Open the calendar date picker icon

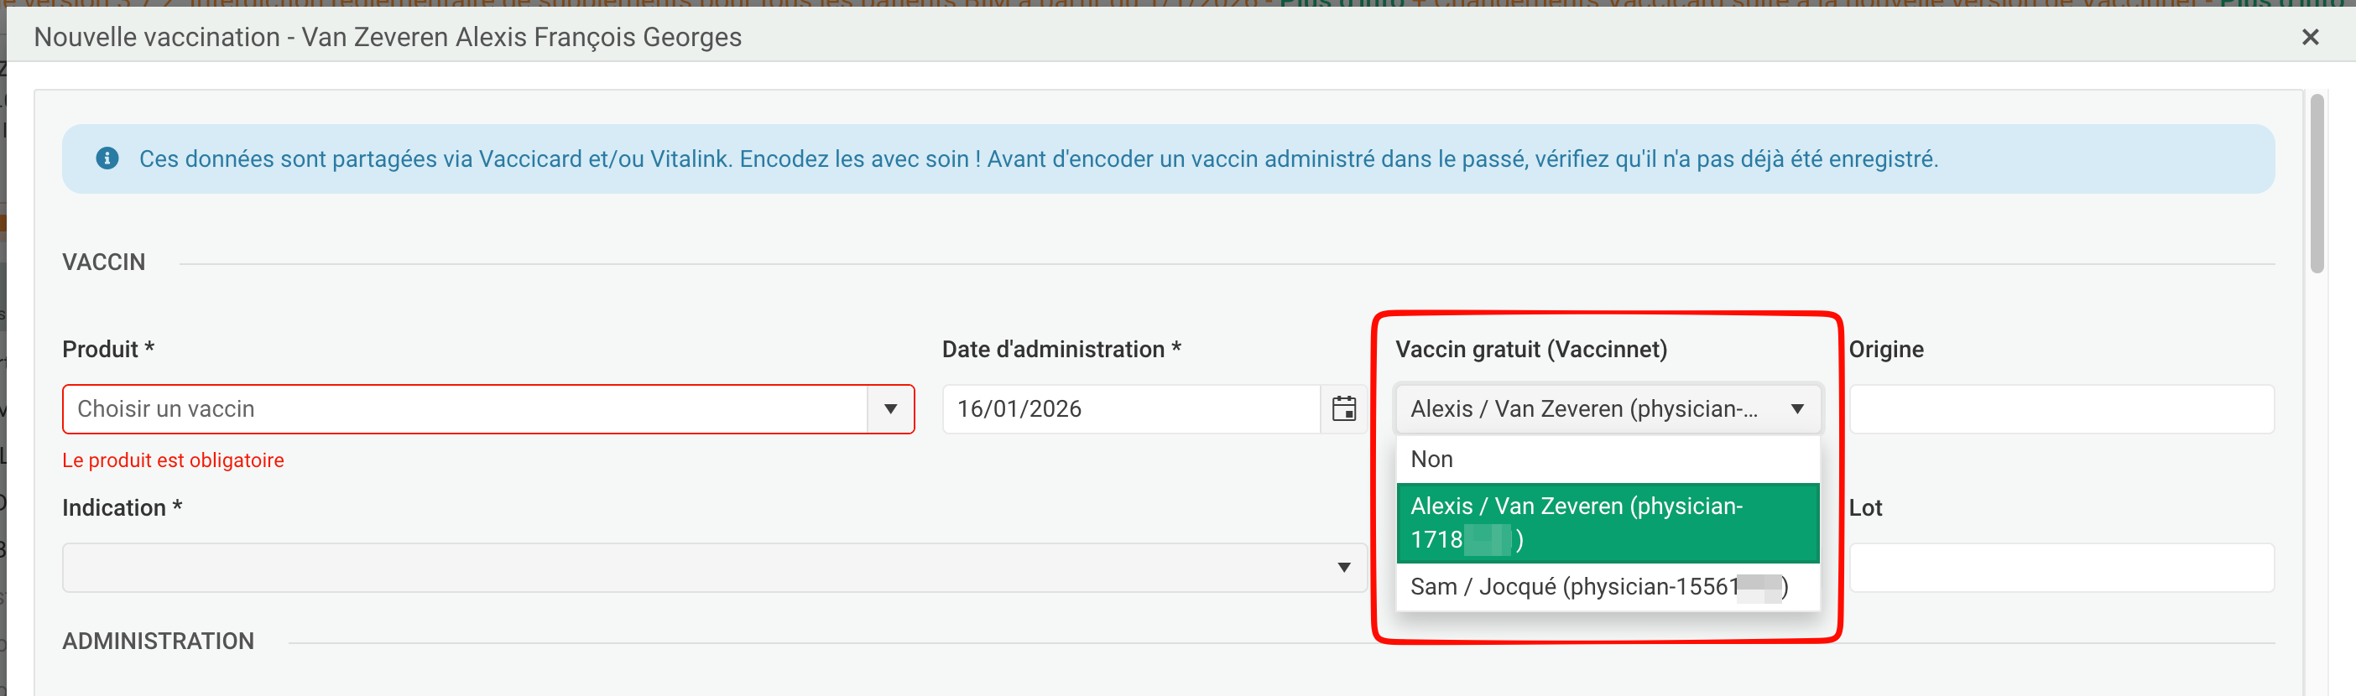[x=1342, y=409]
